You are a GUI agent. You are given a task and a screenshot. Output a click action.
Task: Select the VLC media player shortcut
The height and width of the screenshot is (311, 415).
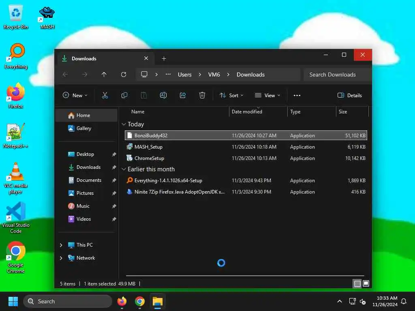coord(16,178)
